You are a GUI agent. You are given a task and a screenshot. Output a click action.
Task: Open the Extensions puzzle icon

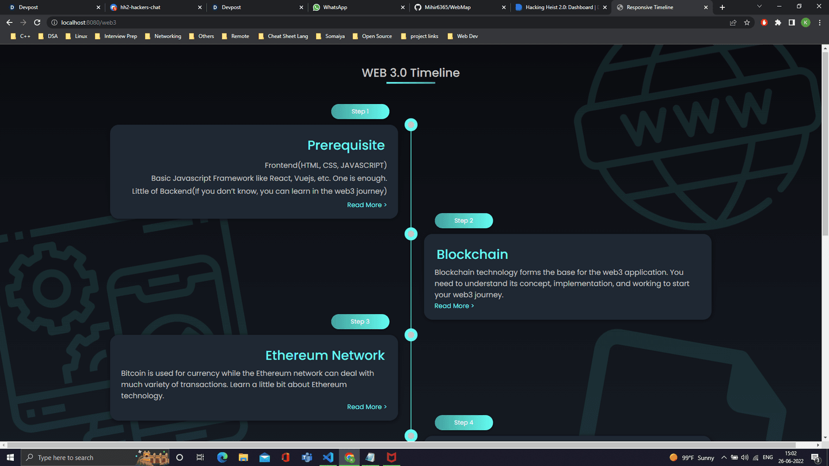click(x=778, y=22)
